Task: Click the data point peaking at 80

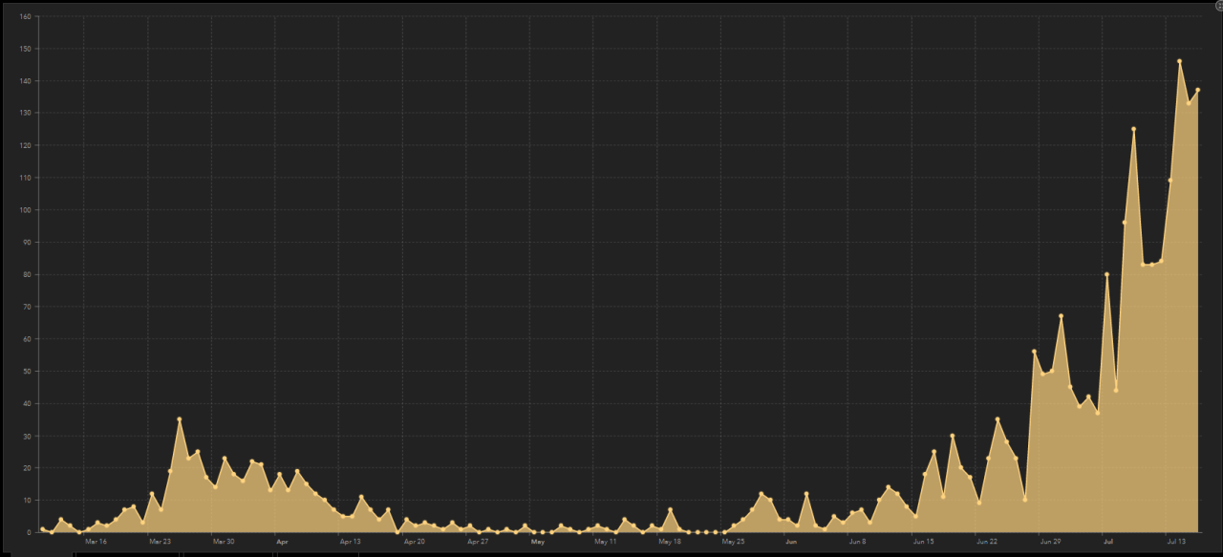Action: coord(1106,274)
